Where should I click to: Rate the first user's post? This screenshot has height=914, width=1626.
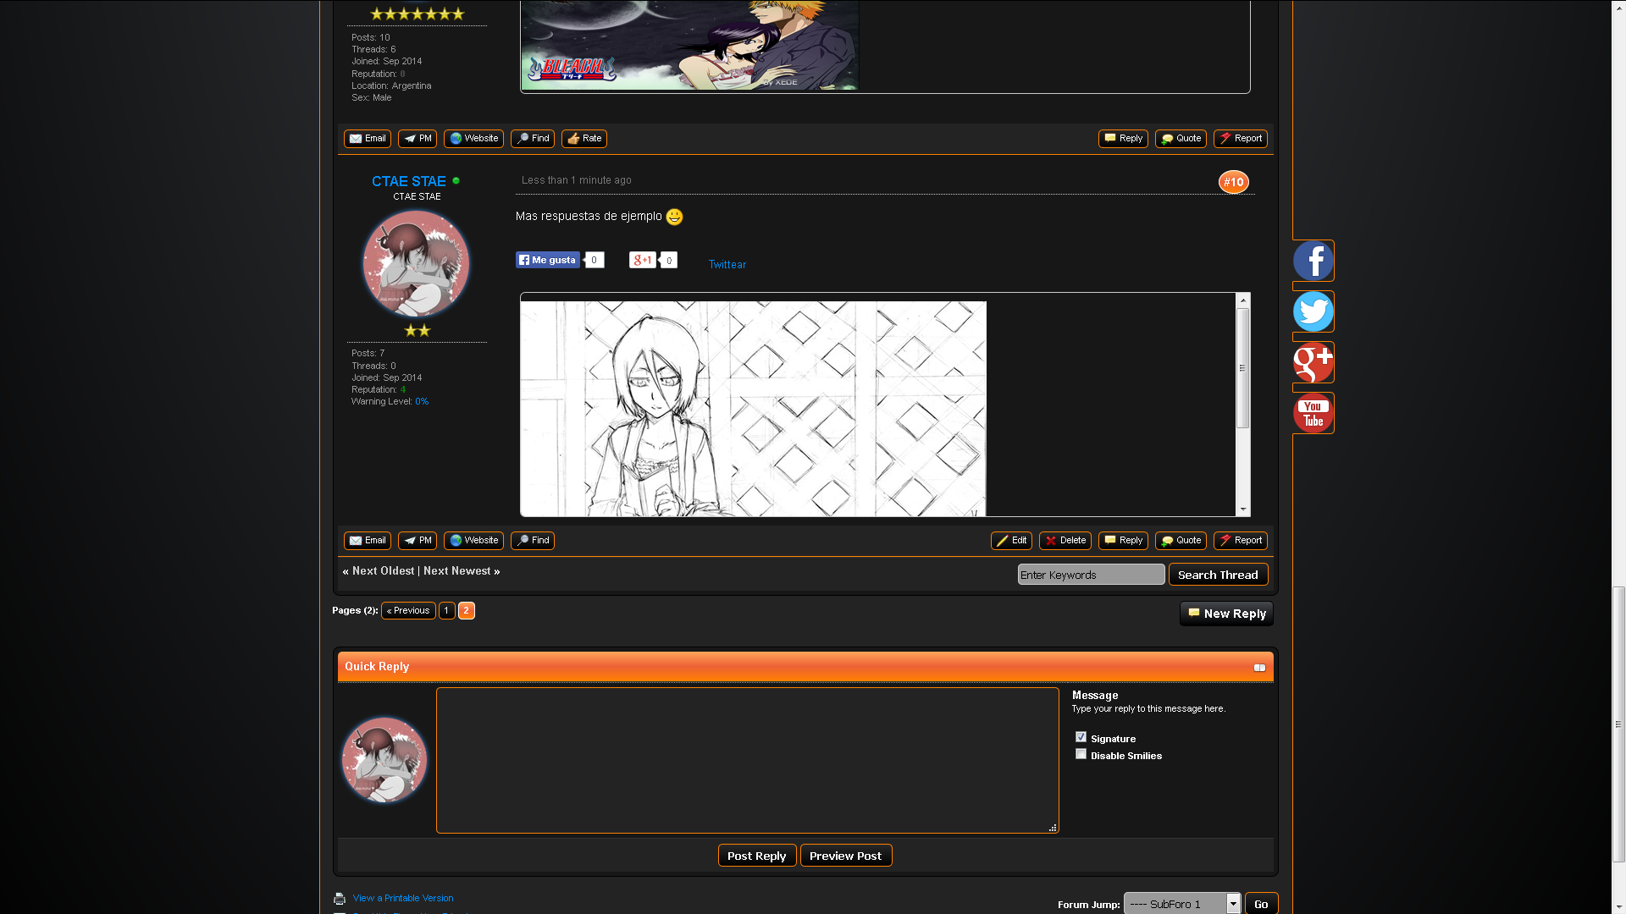(x=583, y=138)
